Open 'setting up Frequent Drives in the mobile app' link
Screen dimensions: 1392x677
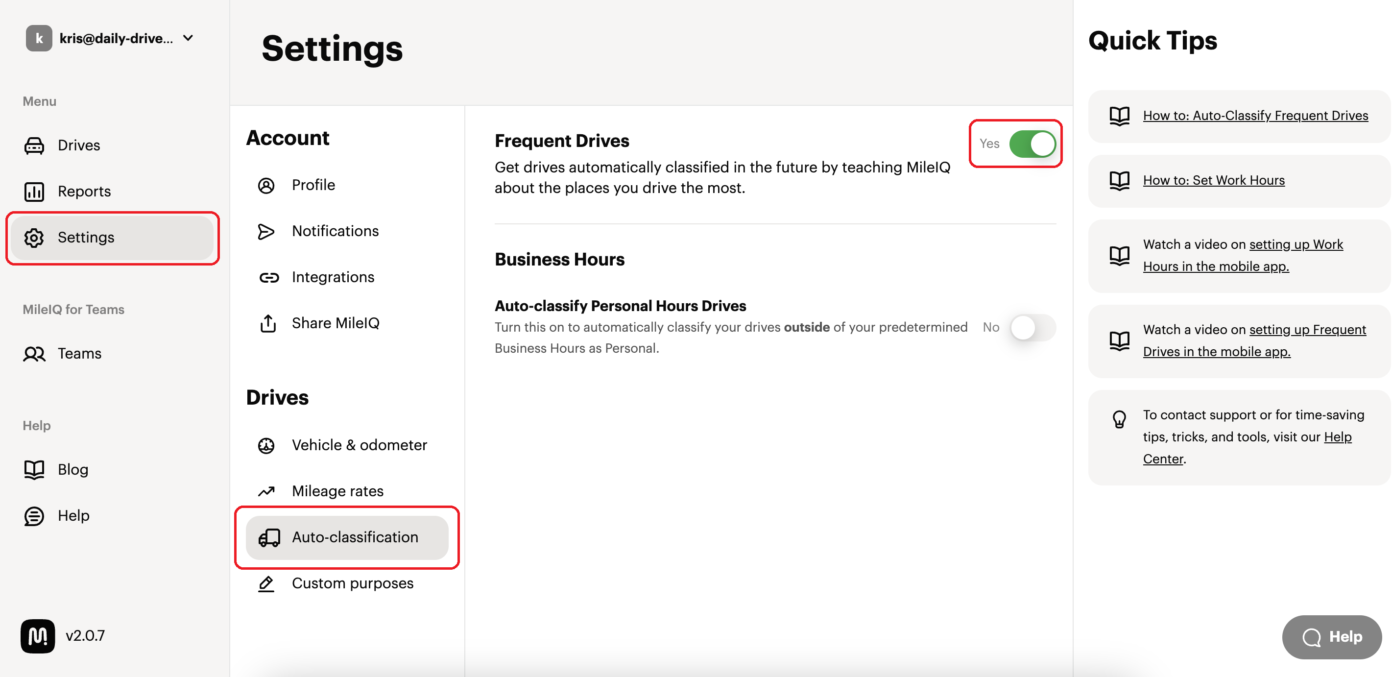point(1254,341)
